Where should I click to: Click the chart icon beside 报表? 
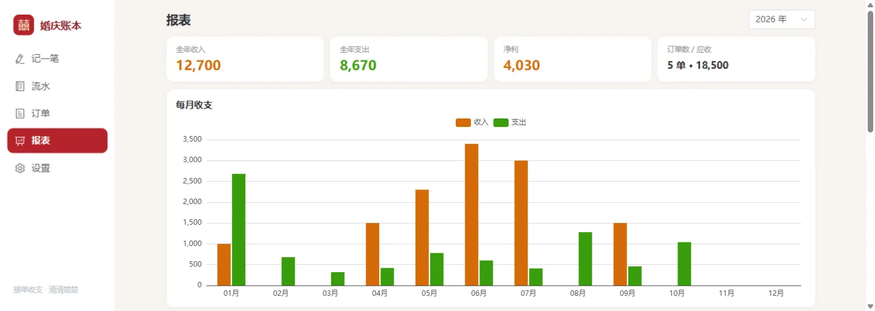[20, 141]
